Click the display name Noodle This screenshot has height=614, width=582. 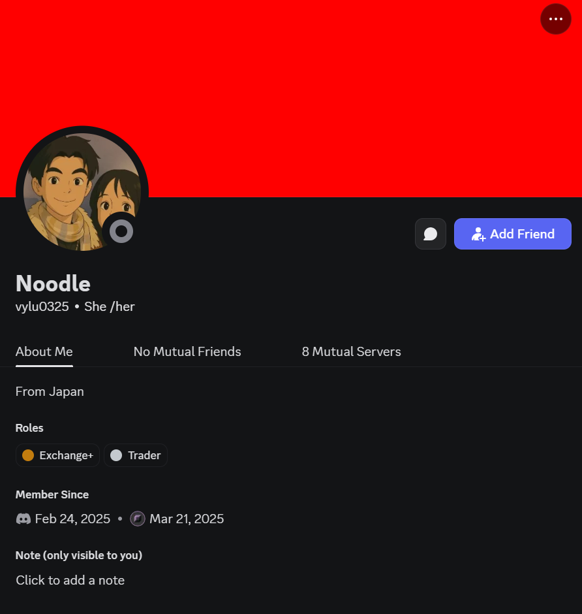(x=54, y=283)
